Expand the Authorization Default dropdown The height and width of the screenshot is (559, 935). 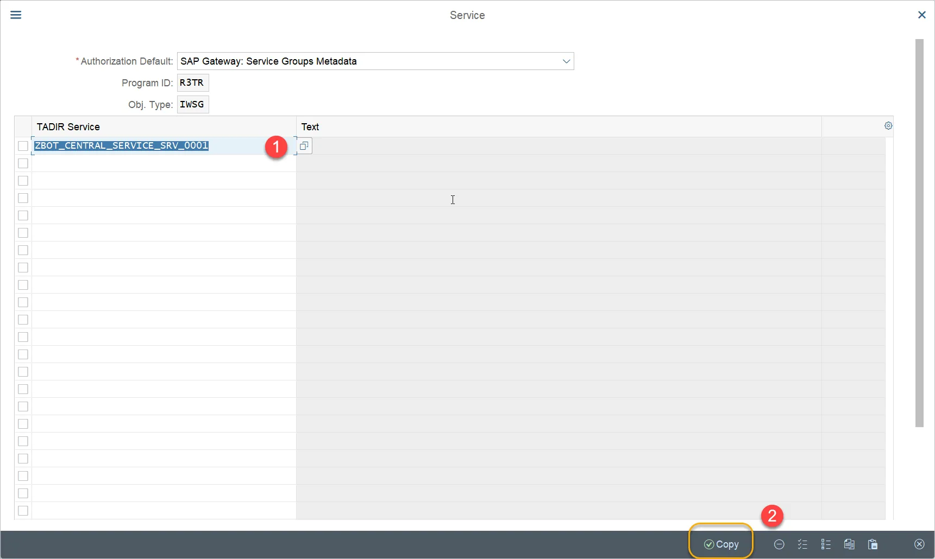click(566, 61)
